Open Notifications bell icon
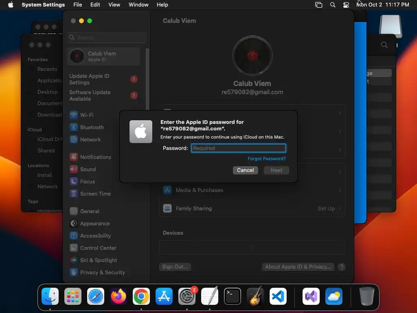Image resolution: width=417 pixels, height=313 pixels. pos(74,157)
